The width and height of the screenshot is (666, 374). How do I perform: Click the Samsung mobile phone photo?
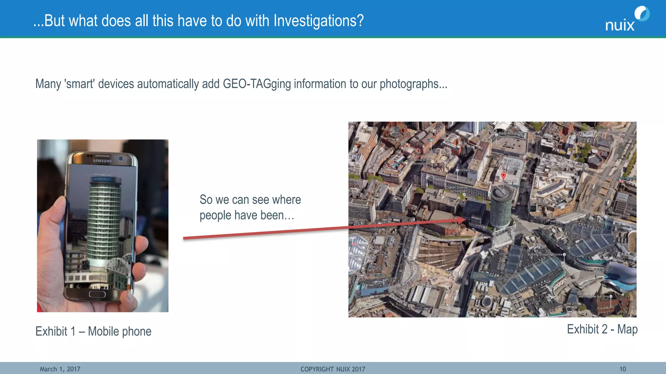coord(103,226)
